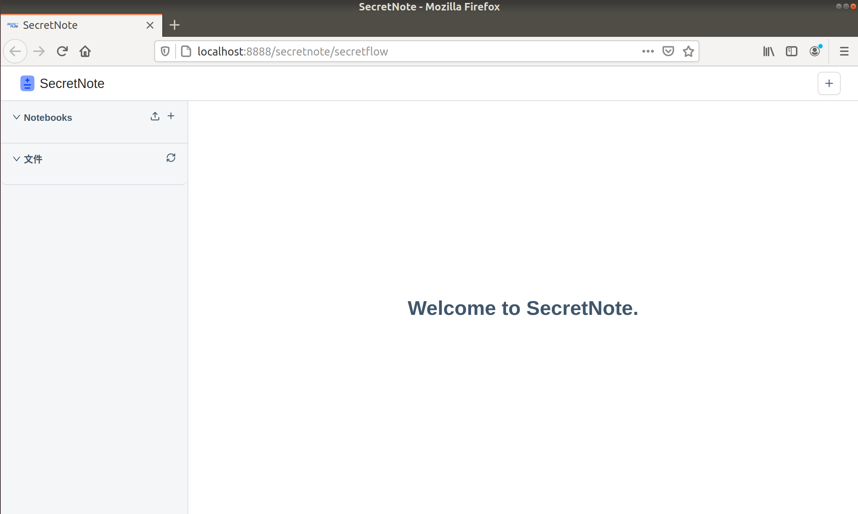Collapse the Notebooks section chevron
Viewport: 858px width, 514px height.
coord(16,117)
